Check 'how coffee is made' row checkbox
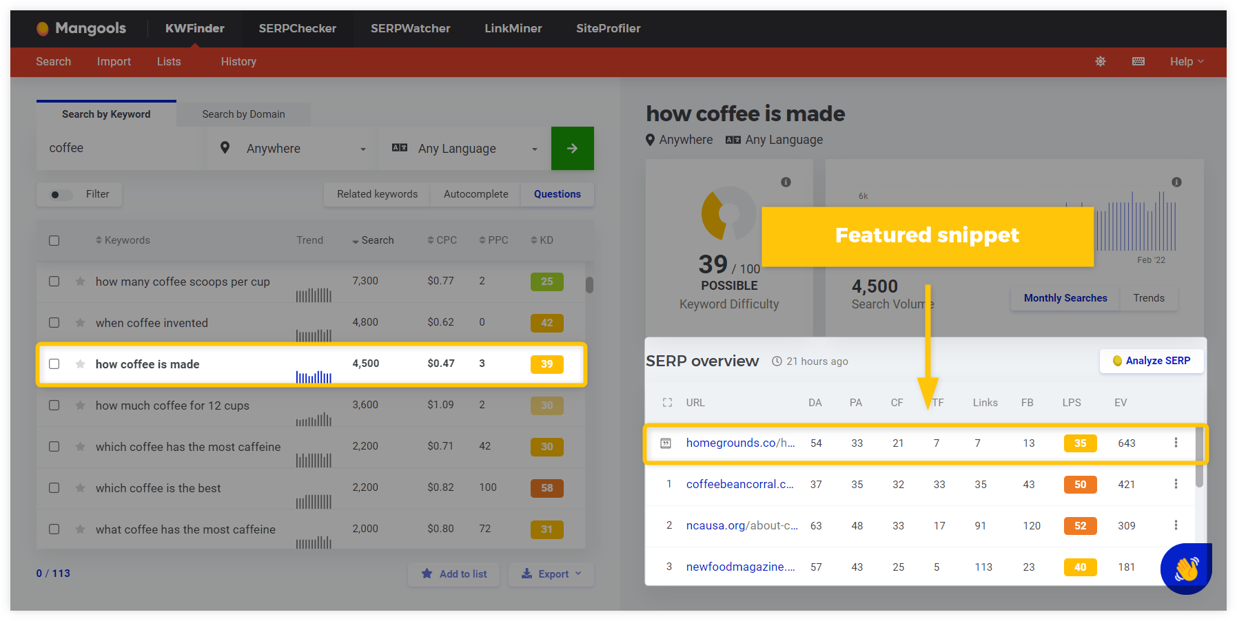1237x621 pixels. pyautogui.click(x=54, y=364)
